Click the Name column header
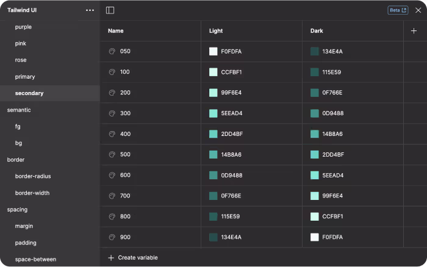This screenshot has height=267, width=427. click(x=116, y=31)
